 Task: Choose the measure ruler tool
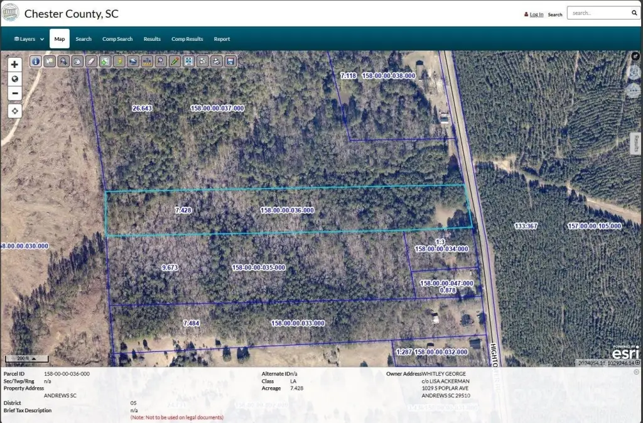coord(147,61)
